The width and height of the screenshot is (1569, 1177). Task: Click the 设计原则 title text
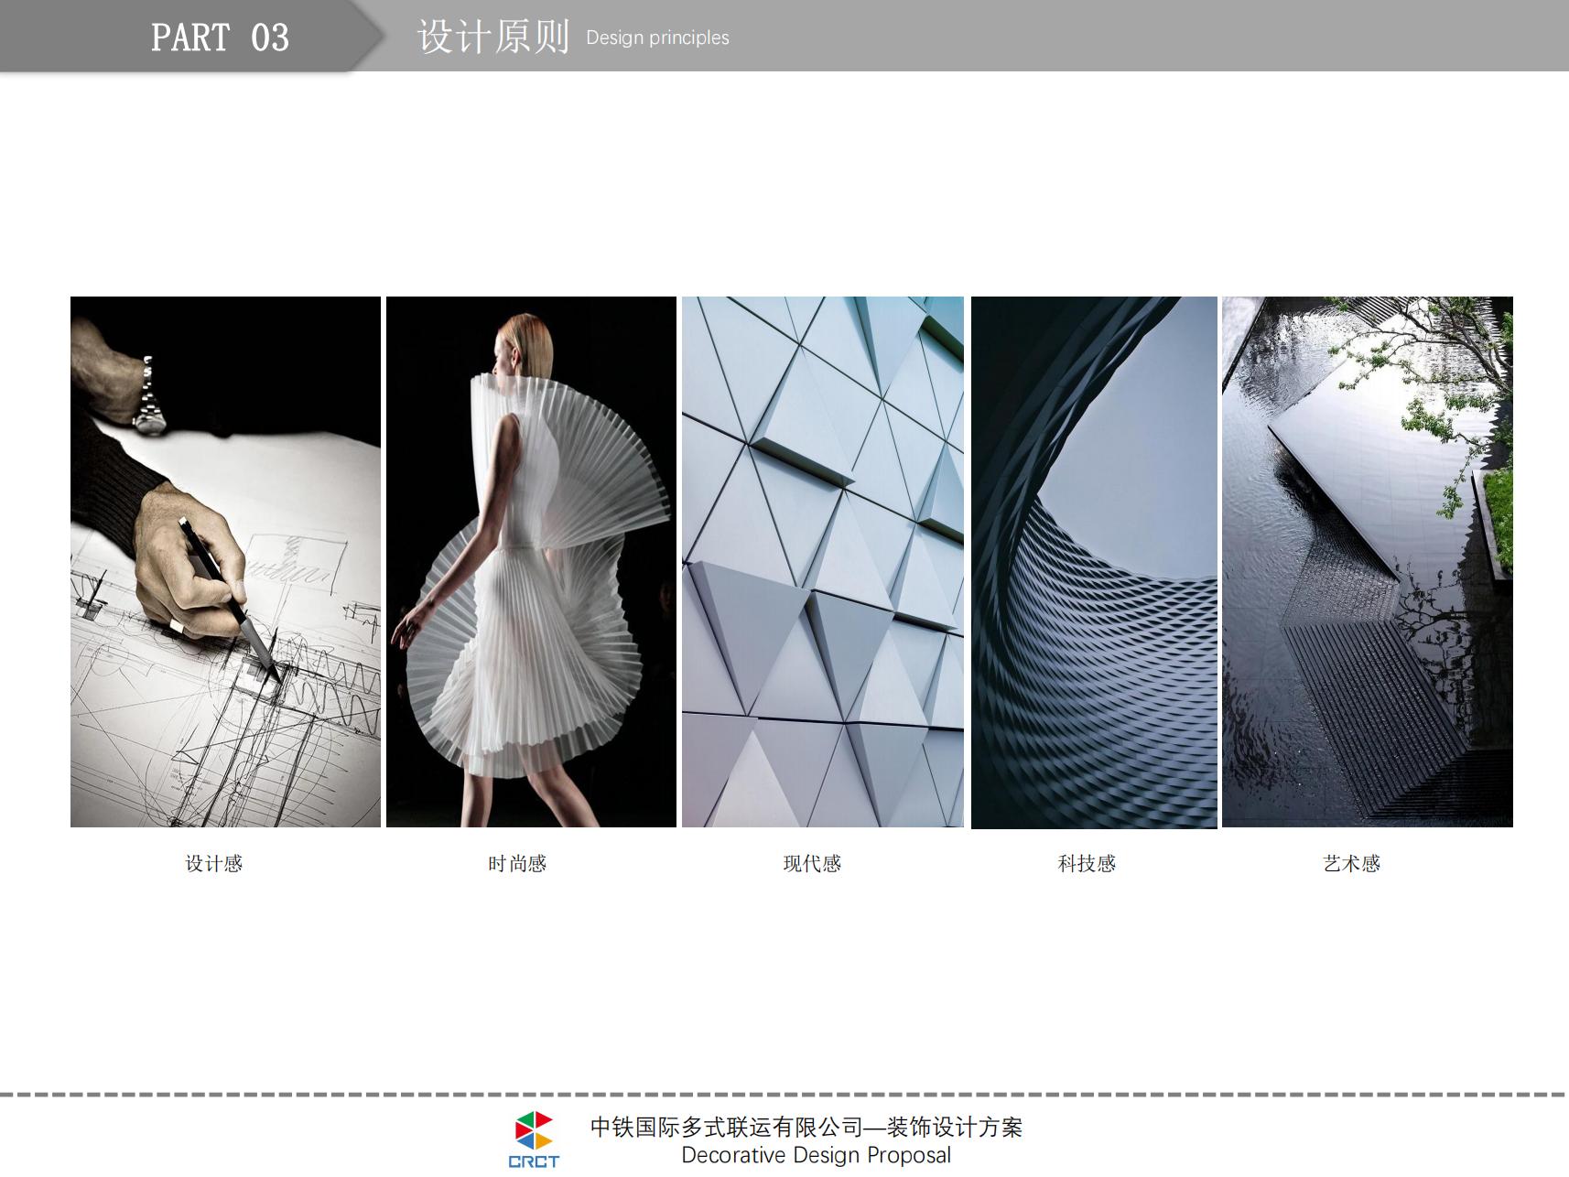[x=492, y=37]
